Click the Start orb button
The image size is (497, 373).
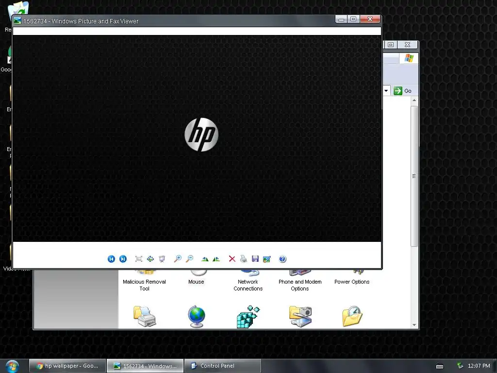[12, 366]
